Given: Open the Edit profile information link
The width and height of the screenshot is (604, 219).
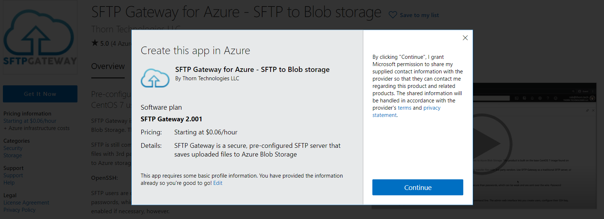Looking at the screenshot, I should (218, 183).
